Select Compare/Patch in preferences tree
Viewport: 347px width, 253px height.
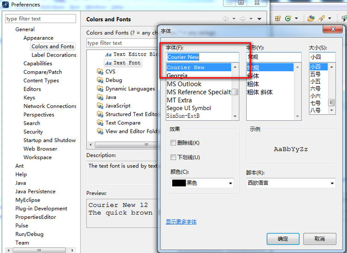pyautogui.click(x=43, y=72)
